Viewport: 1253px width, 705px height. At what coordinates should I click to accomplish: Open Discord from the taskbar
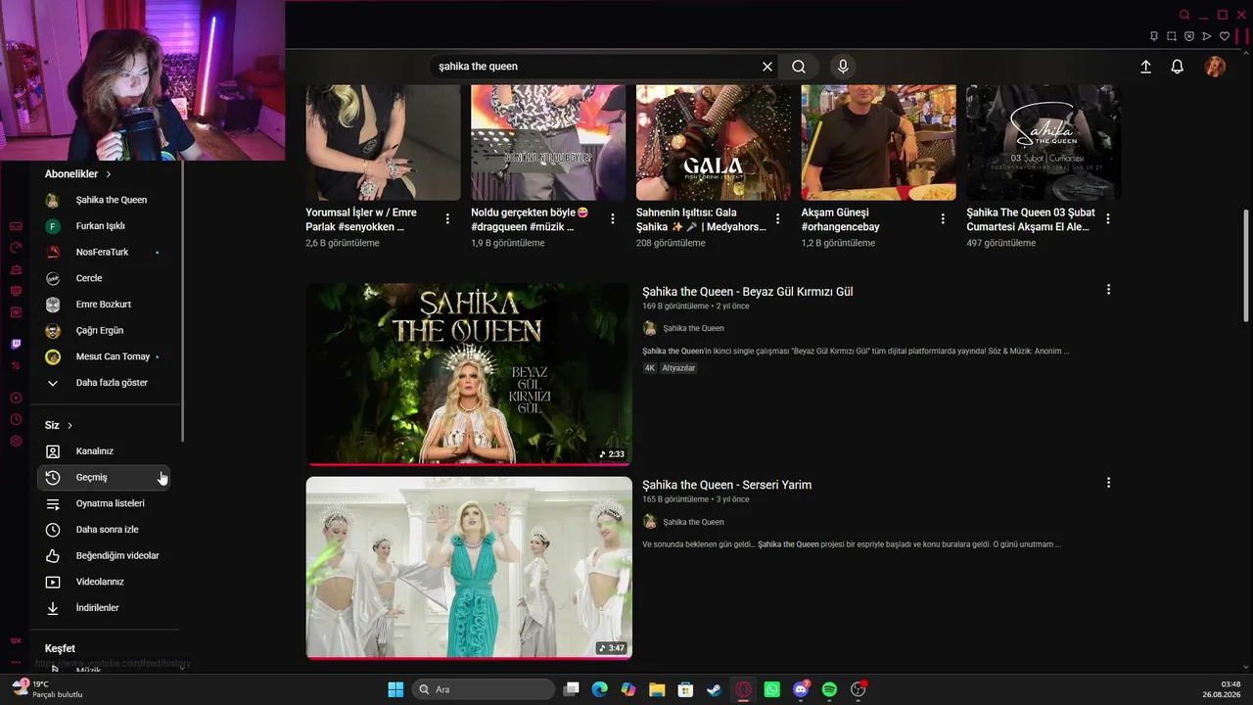[x=801, y=689]
